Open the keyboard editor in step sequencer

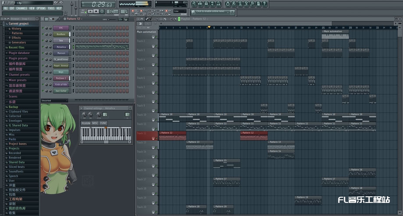click(126, 19)
